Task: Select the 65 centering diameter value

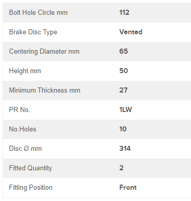Action: [x=124, y=51]
